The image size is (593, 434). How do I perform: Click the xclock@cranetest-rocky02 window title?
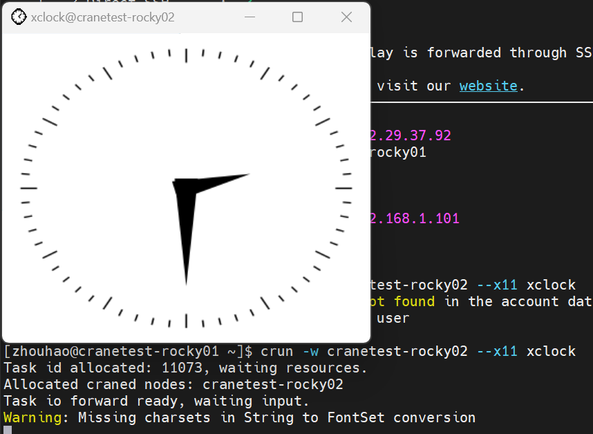click(x=102, y=17)
